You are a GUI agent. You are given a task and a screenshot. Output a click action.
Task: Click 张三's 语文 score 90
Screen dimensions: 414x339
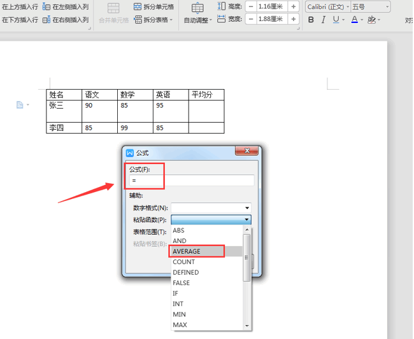click(99, 111)
